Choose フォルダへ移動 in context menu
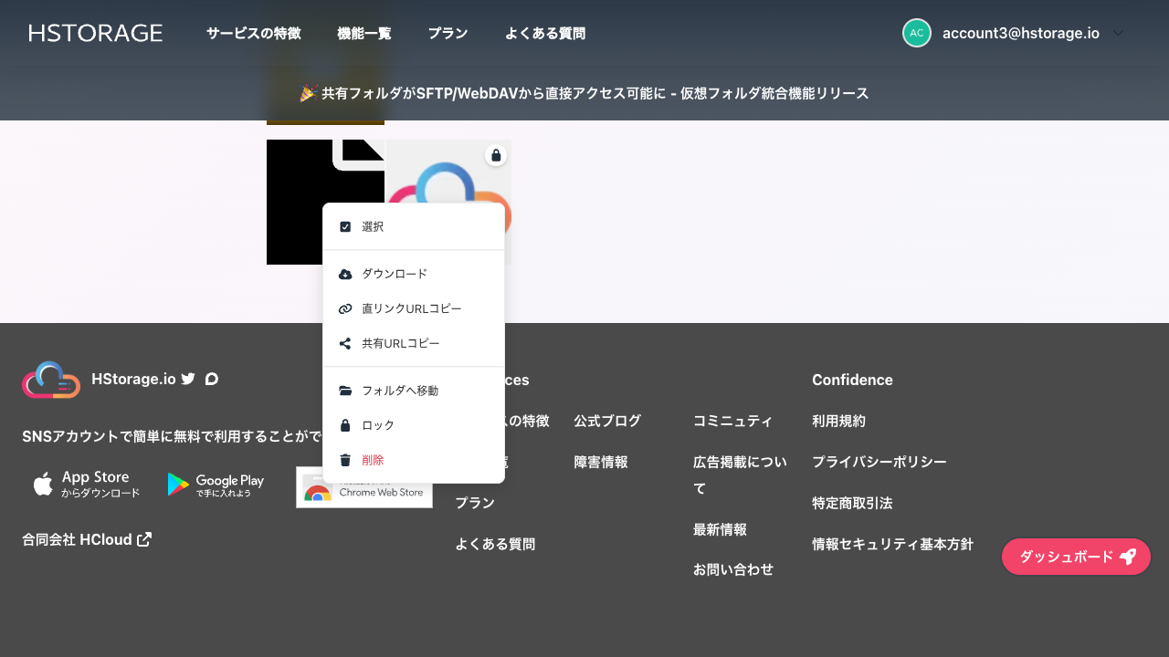The width and height of the screenshot is (1169, 657). pyautogui.click(x=414, y=391)
